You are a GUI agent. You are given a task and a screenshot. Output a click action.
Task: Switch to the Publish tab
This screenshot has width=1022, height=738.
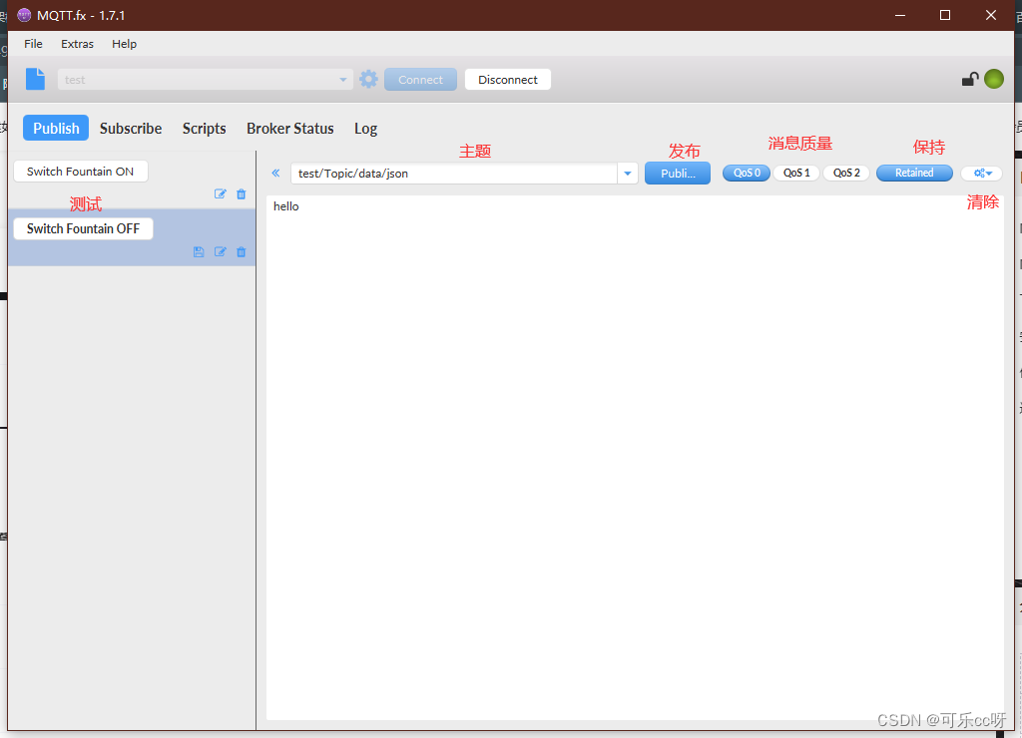tap(56, 129)
